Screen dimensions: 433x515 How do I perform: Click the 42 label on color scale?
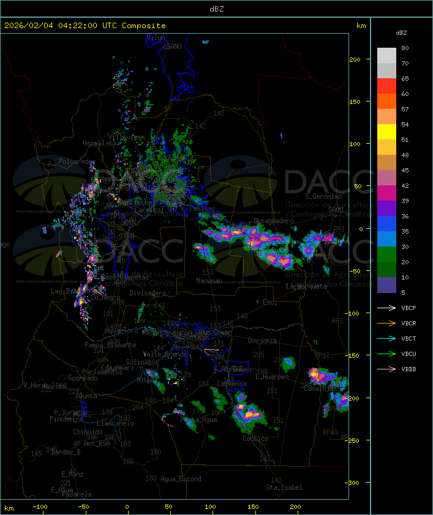[405, 185]
